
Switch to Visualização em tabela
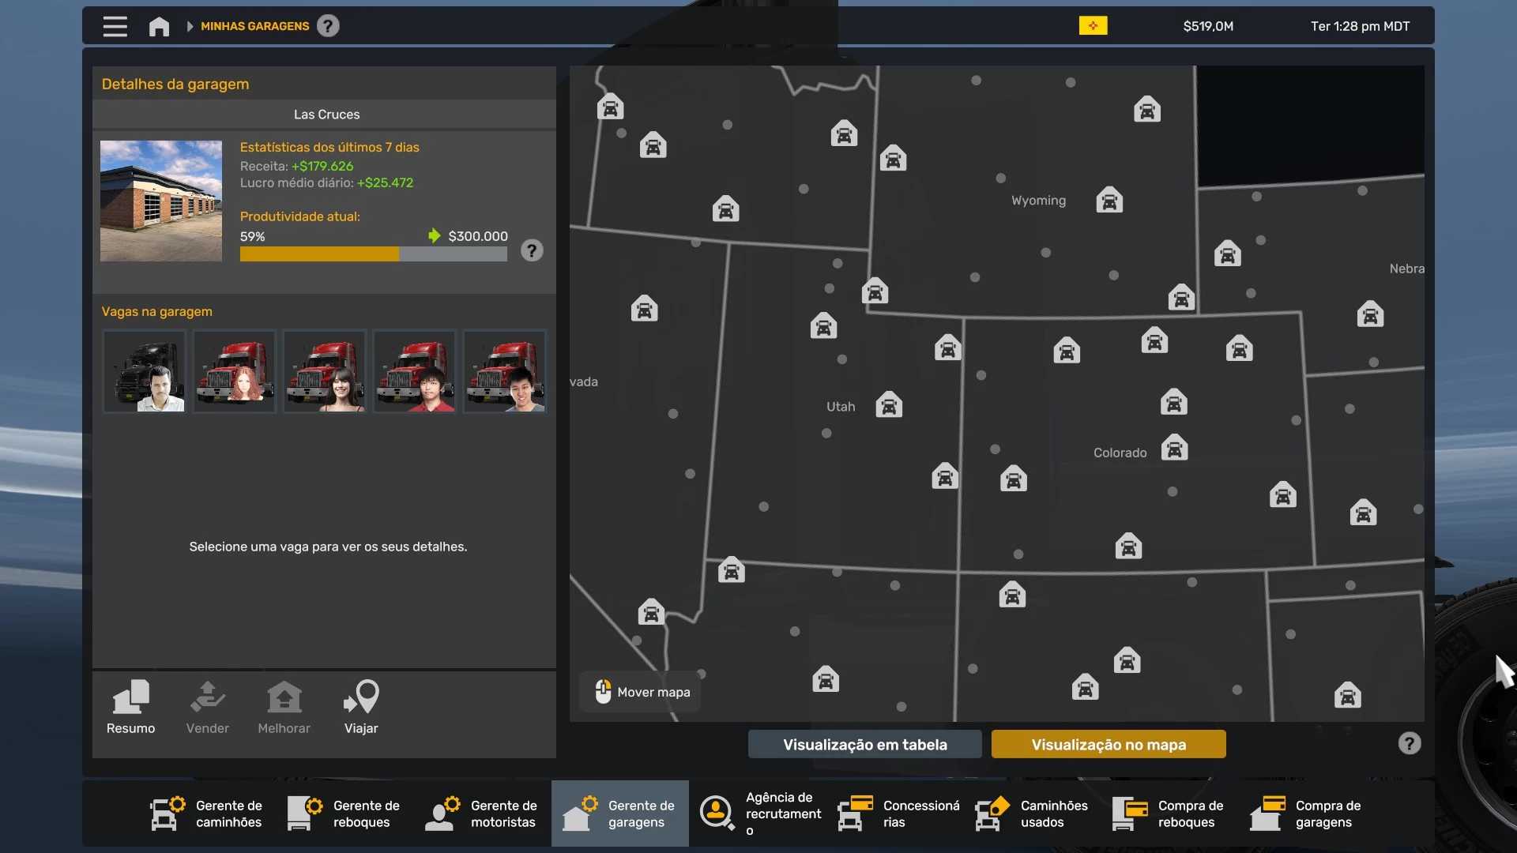(x=864, y=744)
